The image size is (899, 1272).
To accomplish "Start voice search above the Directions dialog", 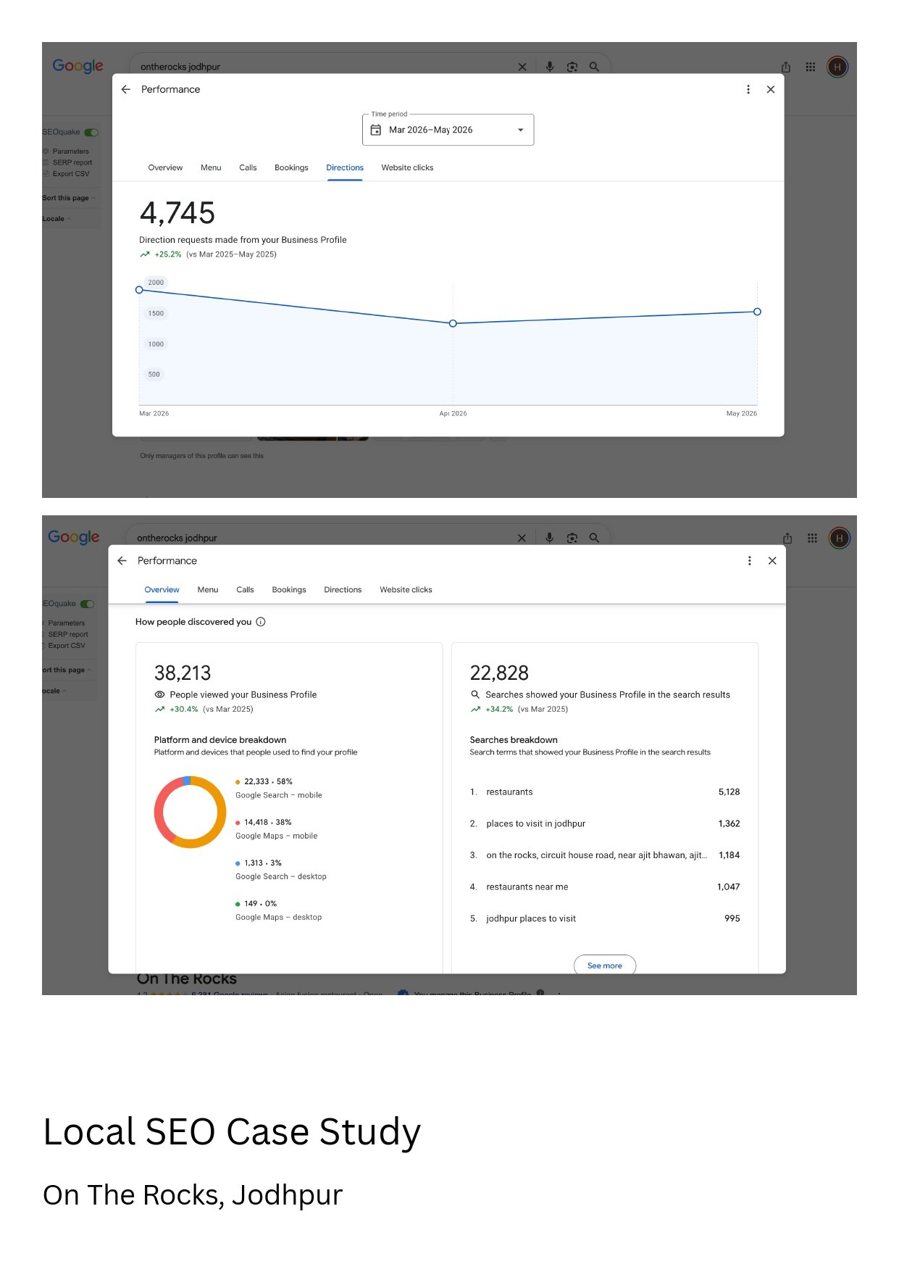I will click(x=550, y=67).
